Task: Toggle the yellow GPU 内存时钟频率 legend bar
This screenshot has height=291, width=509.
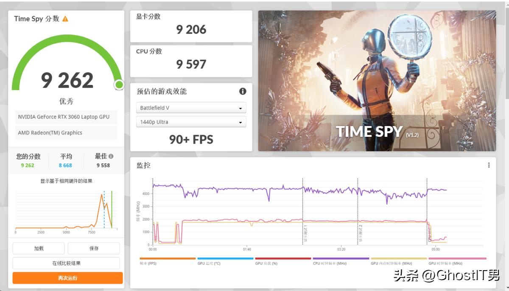Action: [399, 258]
